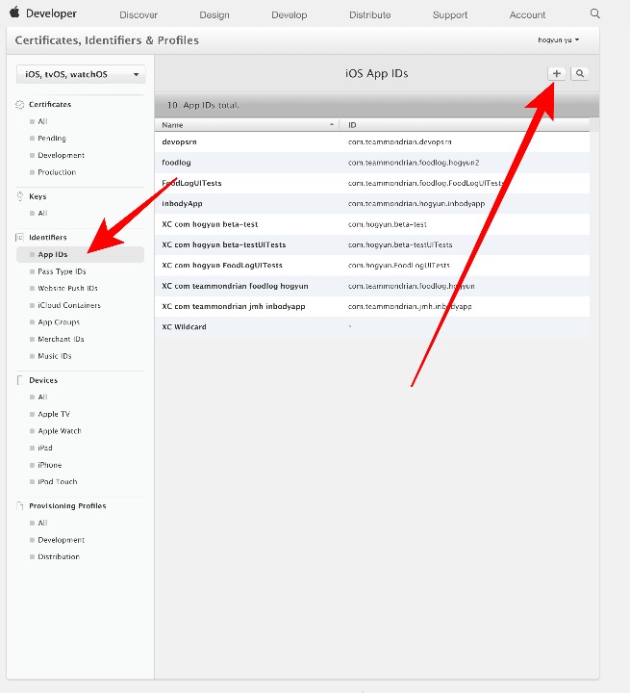
Task: Open the Develop menu
Action: 289,15
